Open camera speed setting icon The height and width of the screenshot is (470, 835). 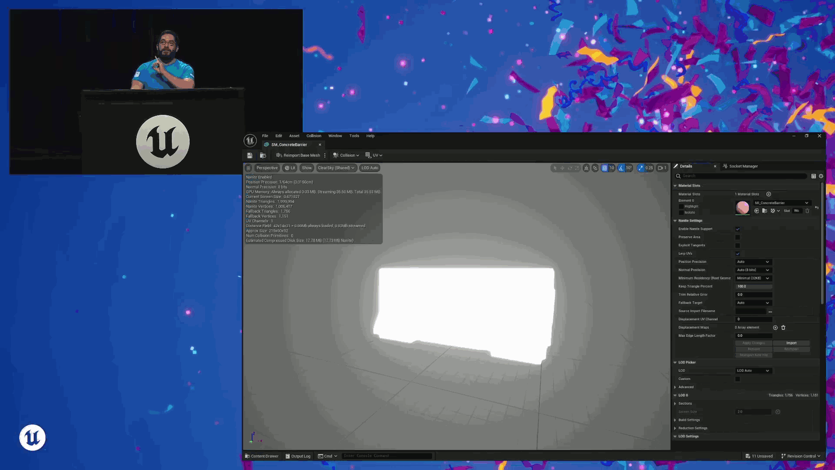[662, 168]
